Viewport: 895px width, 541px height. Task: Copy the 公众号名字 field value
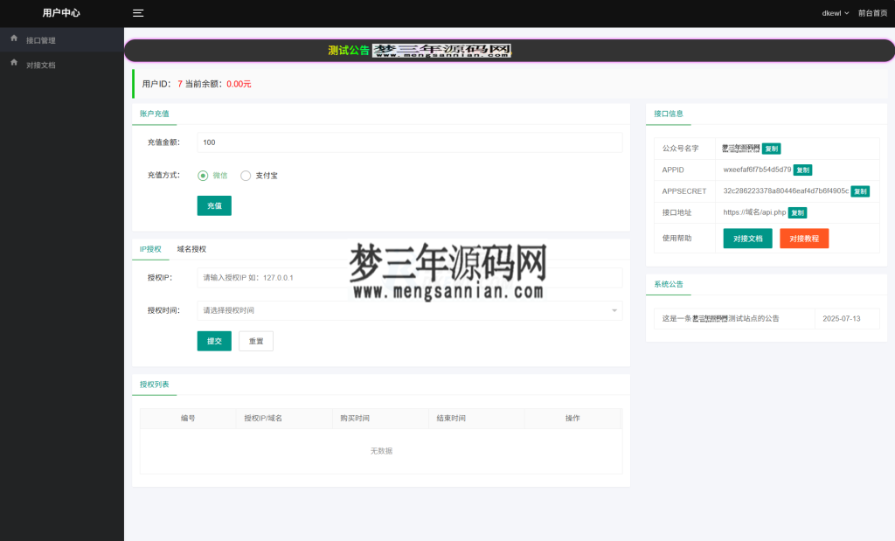coord(770,148)
